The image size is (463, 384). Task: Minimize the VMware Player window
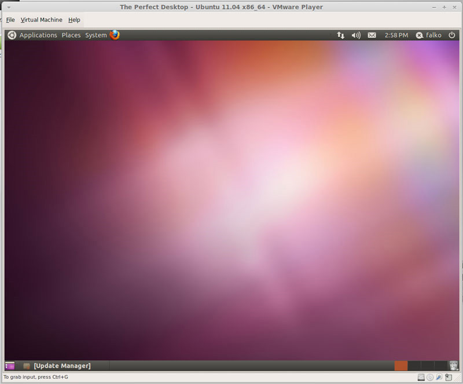[434, 8]
